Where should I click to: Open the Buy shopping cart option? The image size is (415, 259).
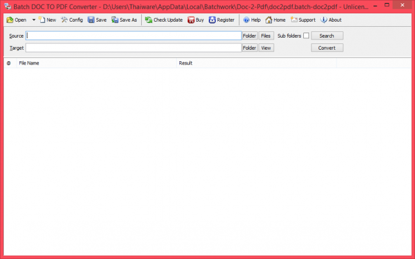[195, 20]
